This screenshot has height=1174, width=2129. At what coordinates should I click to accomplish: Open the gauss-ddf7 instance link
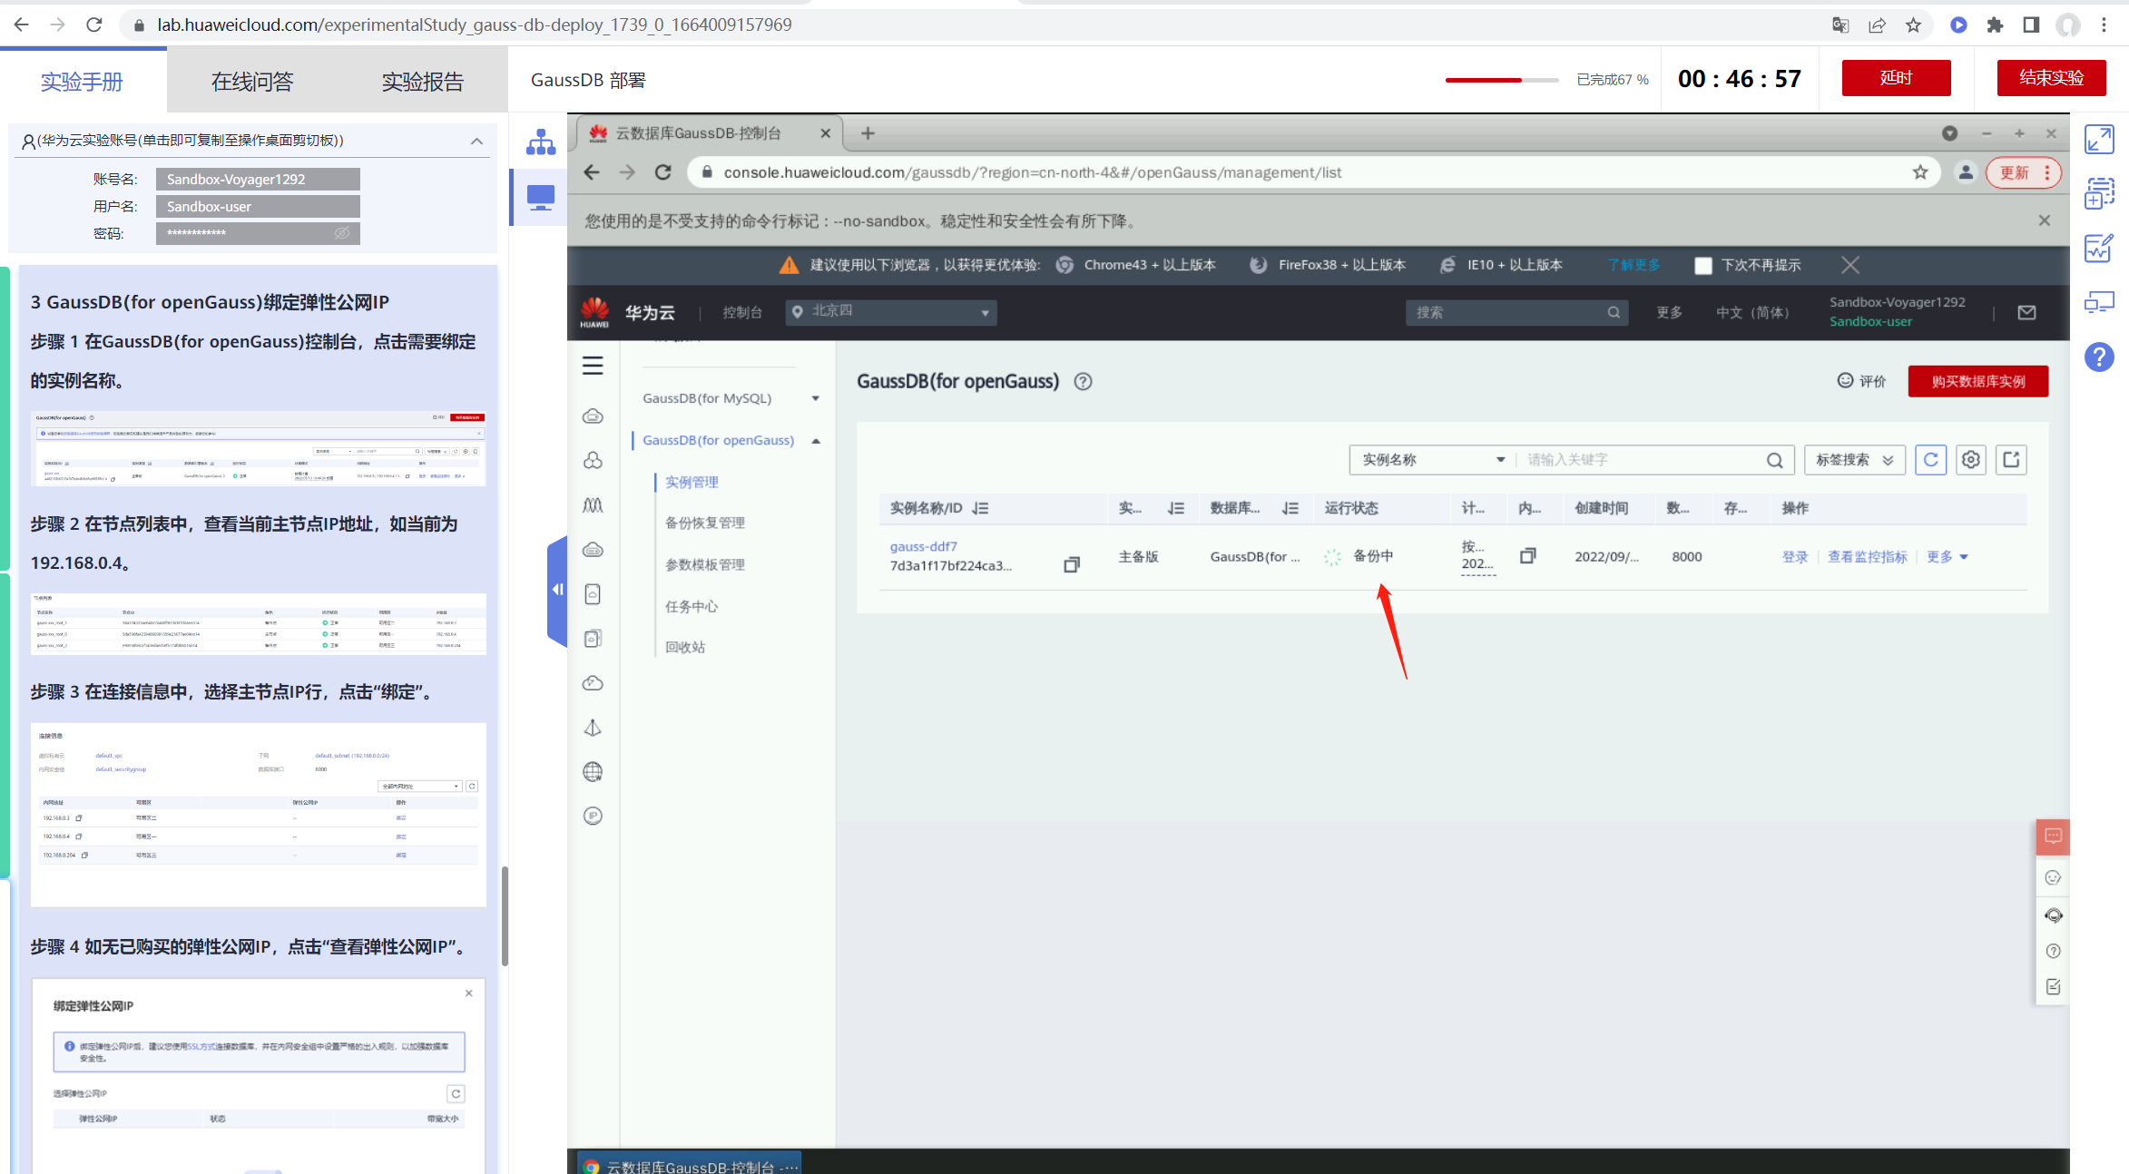tap(923, 547)
